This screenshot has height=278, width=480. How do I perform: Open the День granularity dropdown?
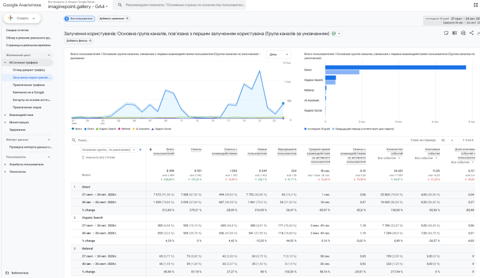tap(279, 54)
